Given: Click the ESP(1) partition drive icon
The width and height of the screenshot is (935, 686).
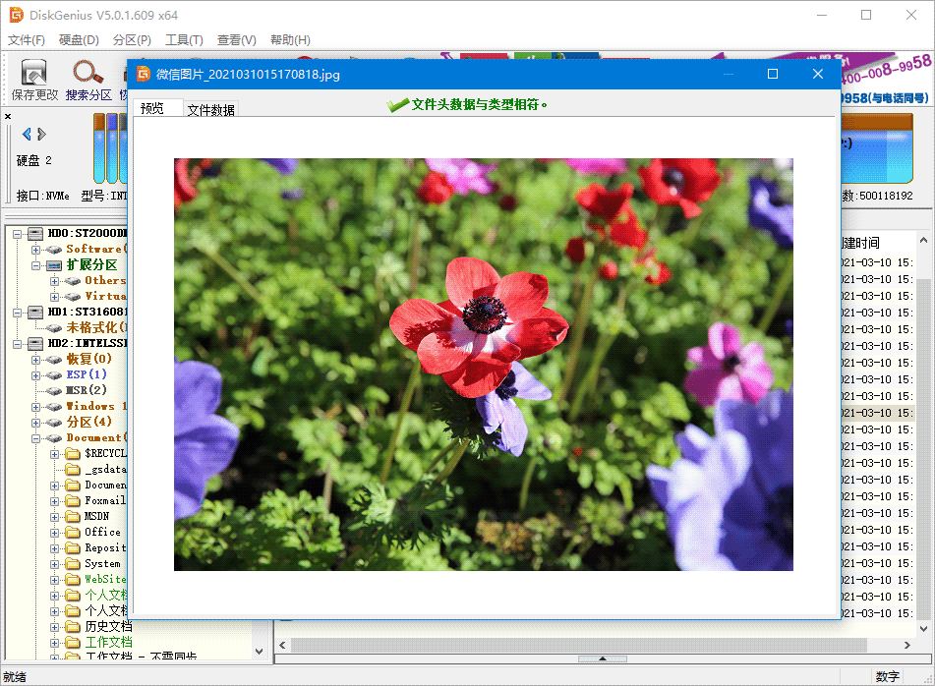Looking at the screenshot, I should [x=54, y=375].
